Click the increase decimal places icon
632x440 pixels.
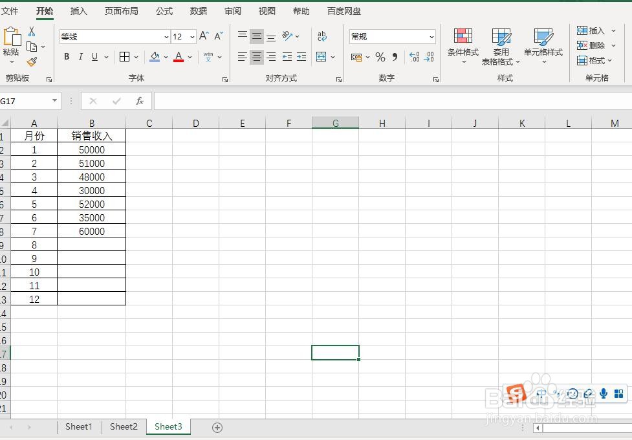(x=414, y=58)
